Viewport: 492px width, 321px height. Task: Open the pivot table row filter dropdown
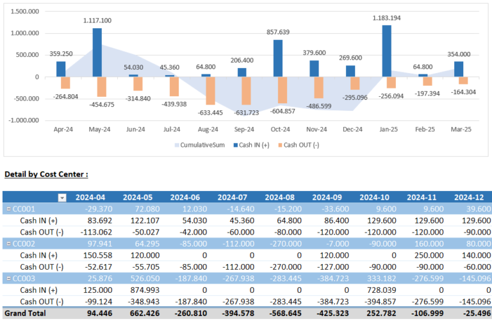click(x=62, y=197)
